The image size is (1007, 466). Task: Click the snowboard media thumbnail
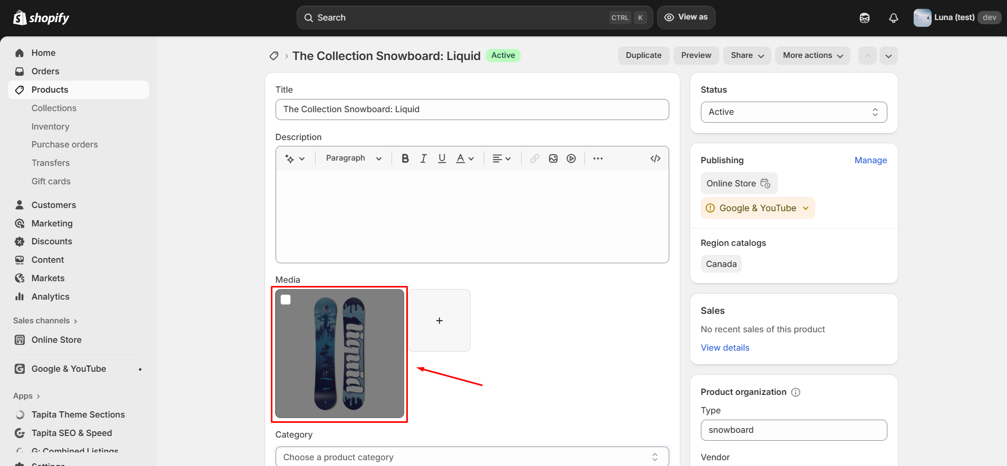340,354
